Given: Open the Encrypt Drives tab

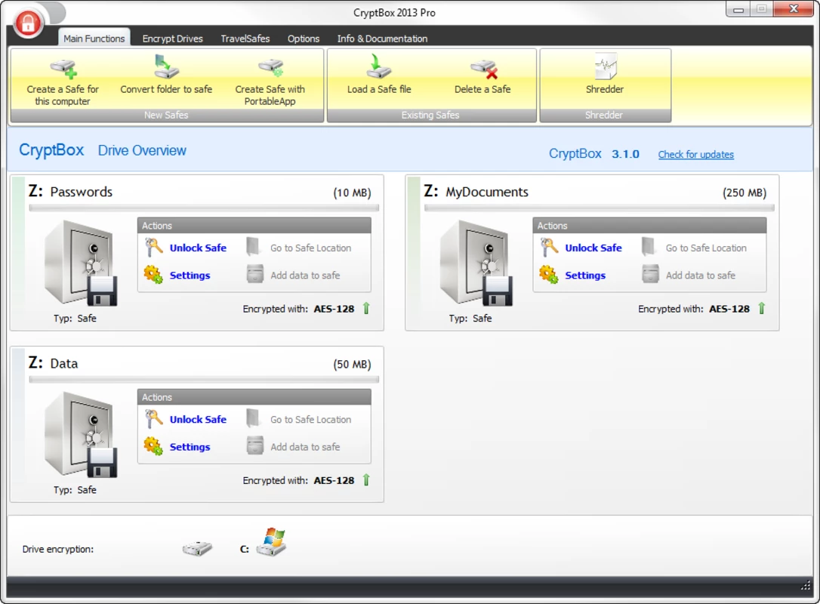Looking at the screenshot, I should [173, 39].
